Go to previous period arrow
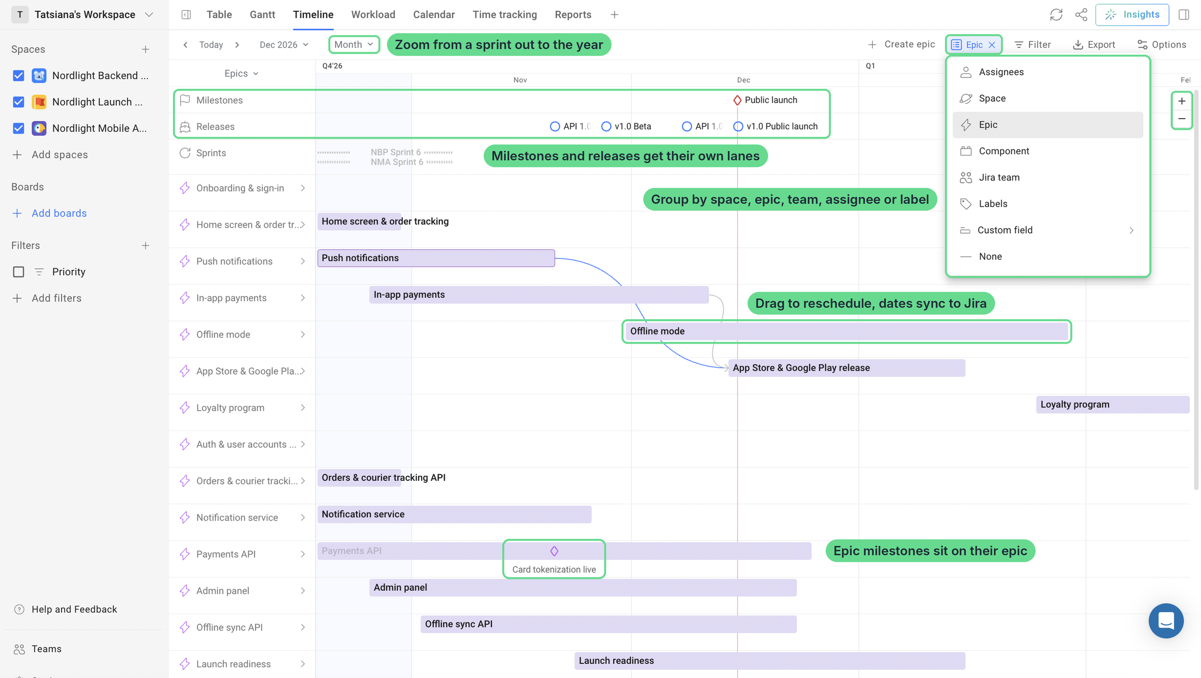The width and height of the screenshot is (1201, 678). click(185, 44)
